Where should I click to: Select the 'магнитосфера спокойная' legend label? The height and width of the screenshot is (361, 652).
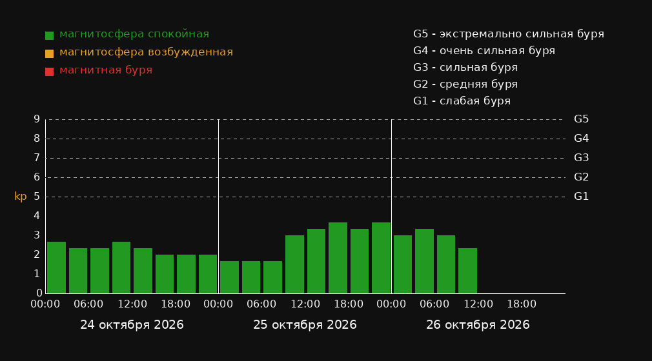point(134,34)
